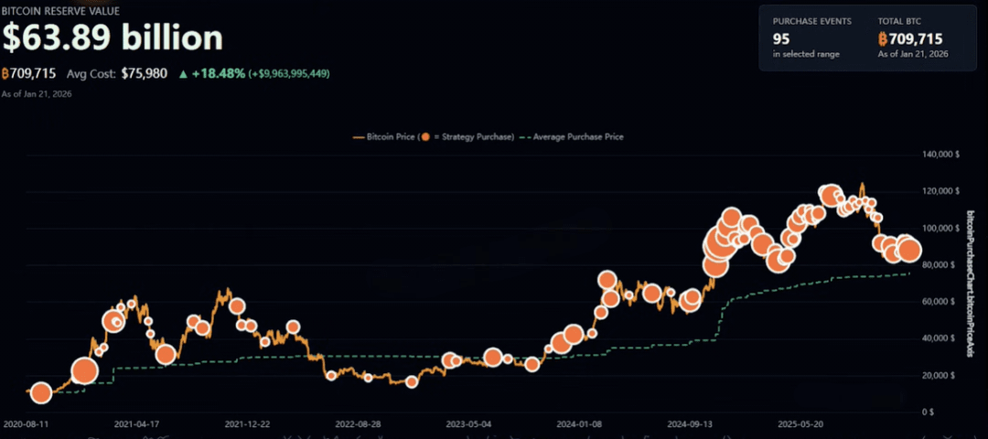This screenshot has height=439, width=988.
Task: Click the orange line swatch for Bitcoin Price
Action: click(x=358, y=137)
